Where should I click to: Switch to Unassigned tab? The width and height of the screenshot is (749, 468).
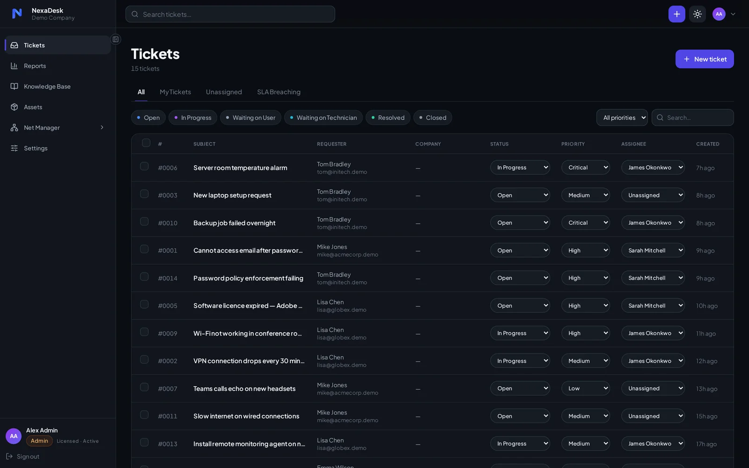[x=224, y=92]
